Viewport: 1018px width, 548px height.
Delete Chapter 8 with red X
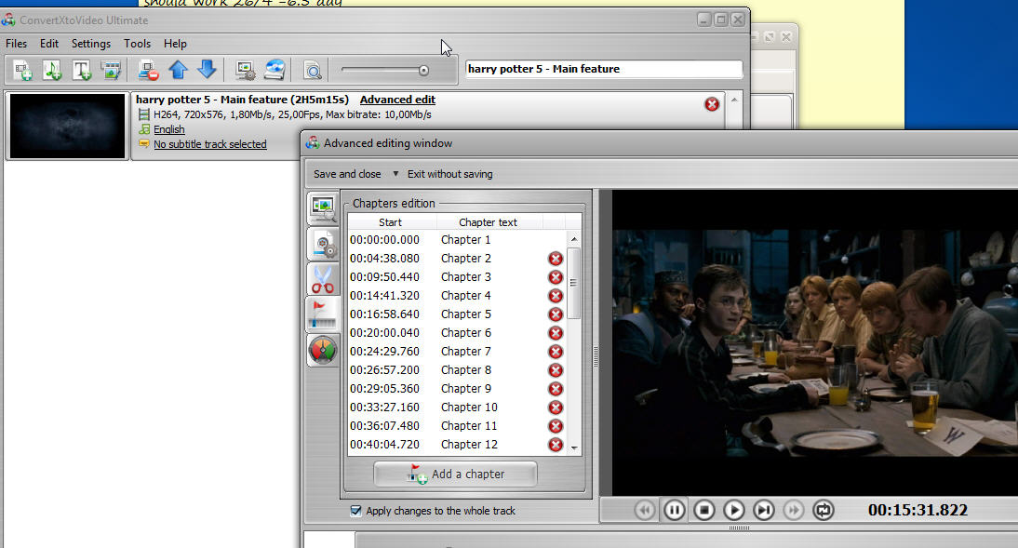[556, 370]
